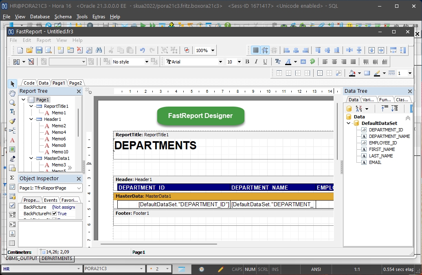The height and width of the screenshot is (275, 422).
Task: Click the FastReport Designer green button
Action: click(200, 116)
